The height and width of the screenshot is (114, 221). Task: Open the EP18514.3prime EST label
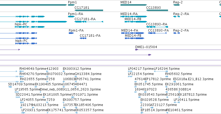click(x=154, y=110)
